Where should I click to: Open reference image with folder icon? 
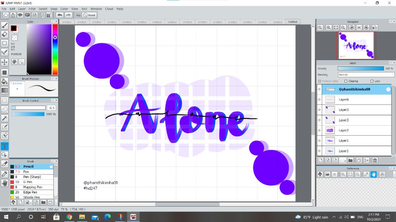[x=327, y=174]
